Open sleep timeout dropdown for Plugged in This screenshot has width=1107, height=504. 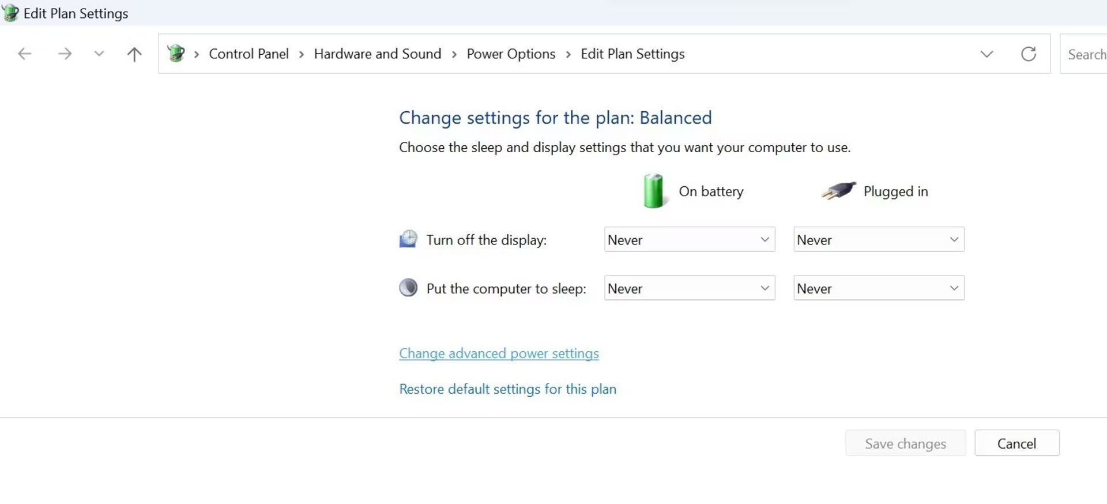(x=878, y=288)
